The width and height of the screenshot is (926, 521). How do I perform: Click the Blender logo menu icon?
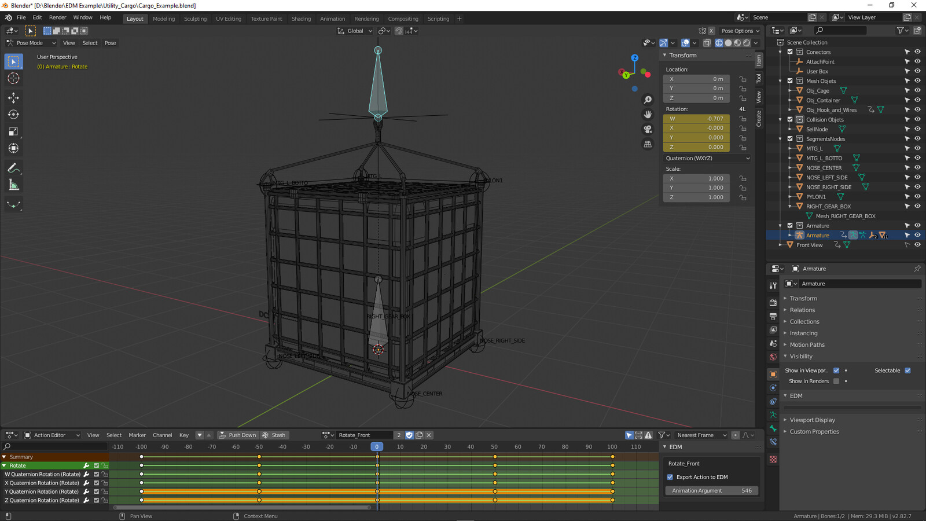[8, 18]
